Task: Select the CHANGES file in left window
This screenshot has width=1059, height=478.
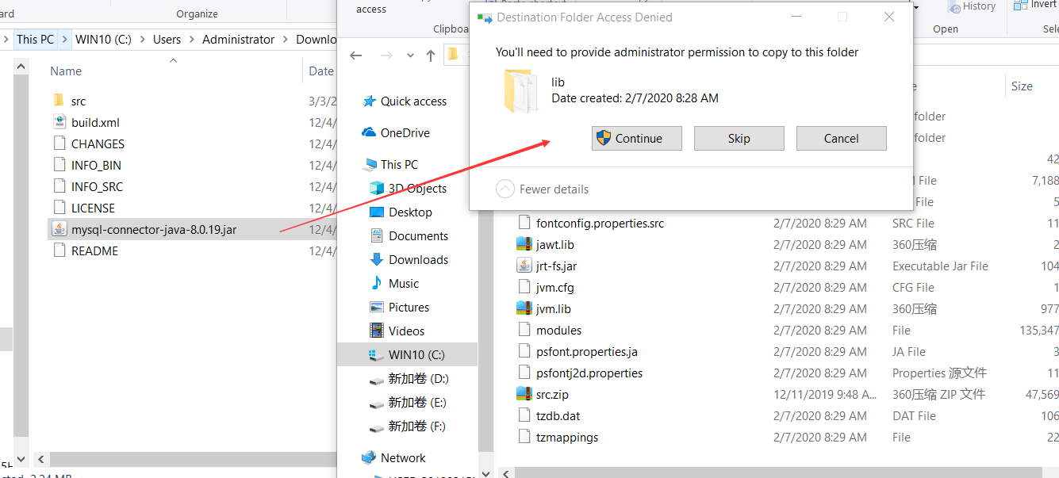Action: (98, 144)
